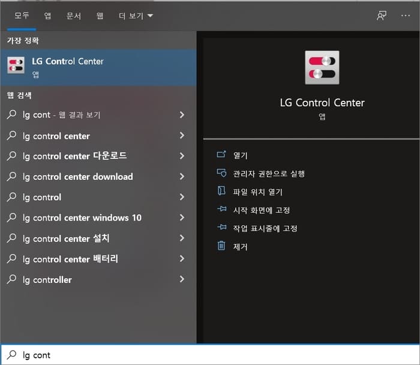Viewport: 420px width, 365px height.
Task: Expand arrow for 'lg control center windows 10'
Action: 182,218
